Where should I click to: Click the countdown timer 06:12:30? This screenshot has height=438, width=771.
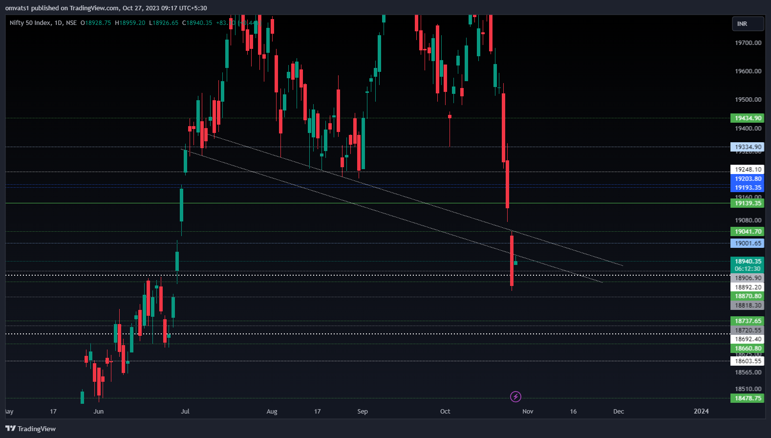(x=748, y=268)
